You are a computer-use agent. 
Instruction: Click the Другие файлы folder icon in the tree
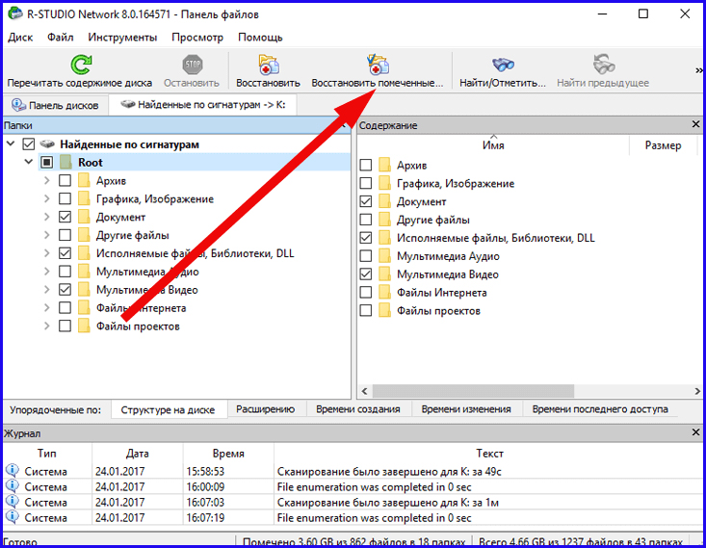pyautogui.click(x=84, y=235)
